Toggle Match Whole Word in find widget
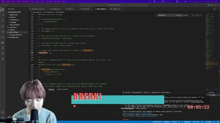The width and height of the screenshot is (220, 123). [179, 15]
